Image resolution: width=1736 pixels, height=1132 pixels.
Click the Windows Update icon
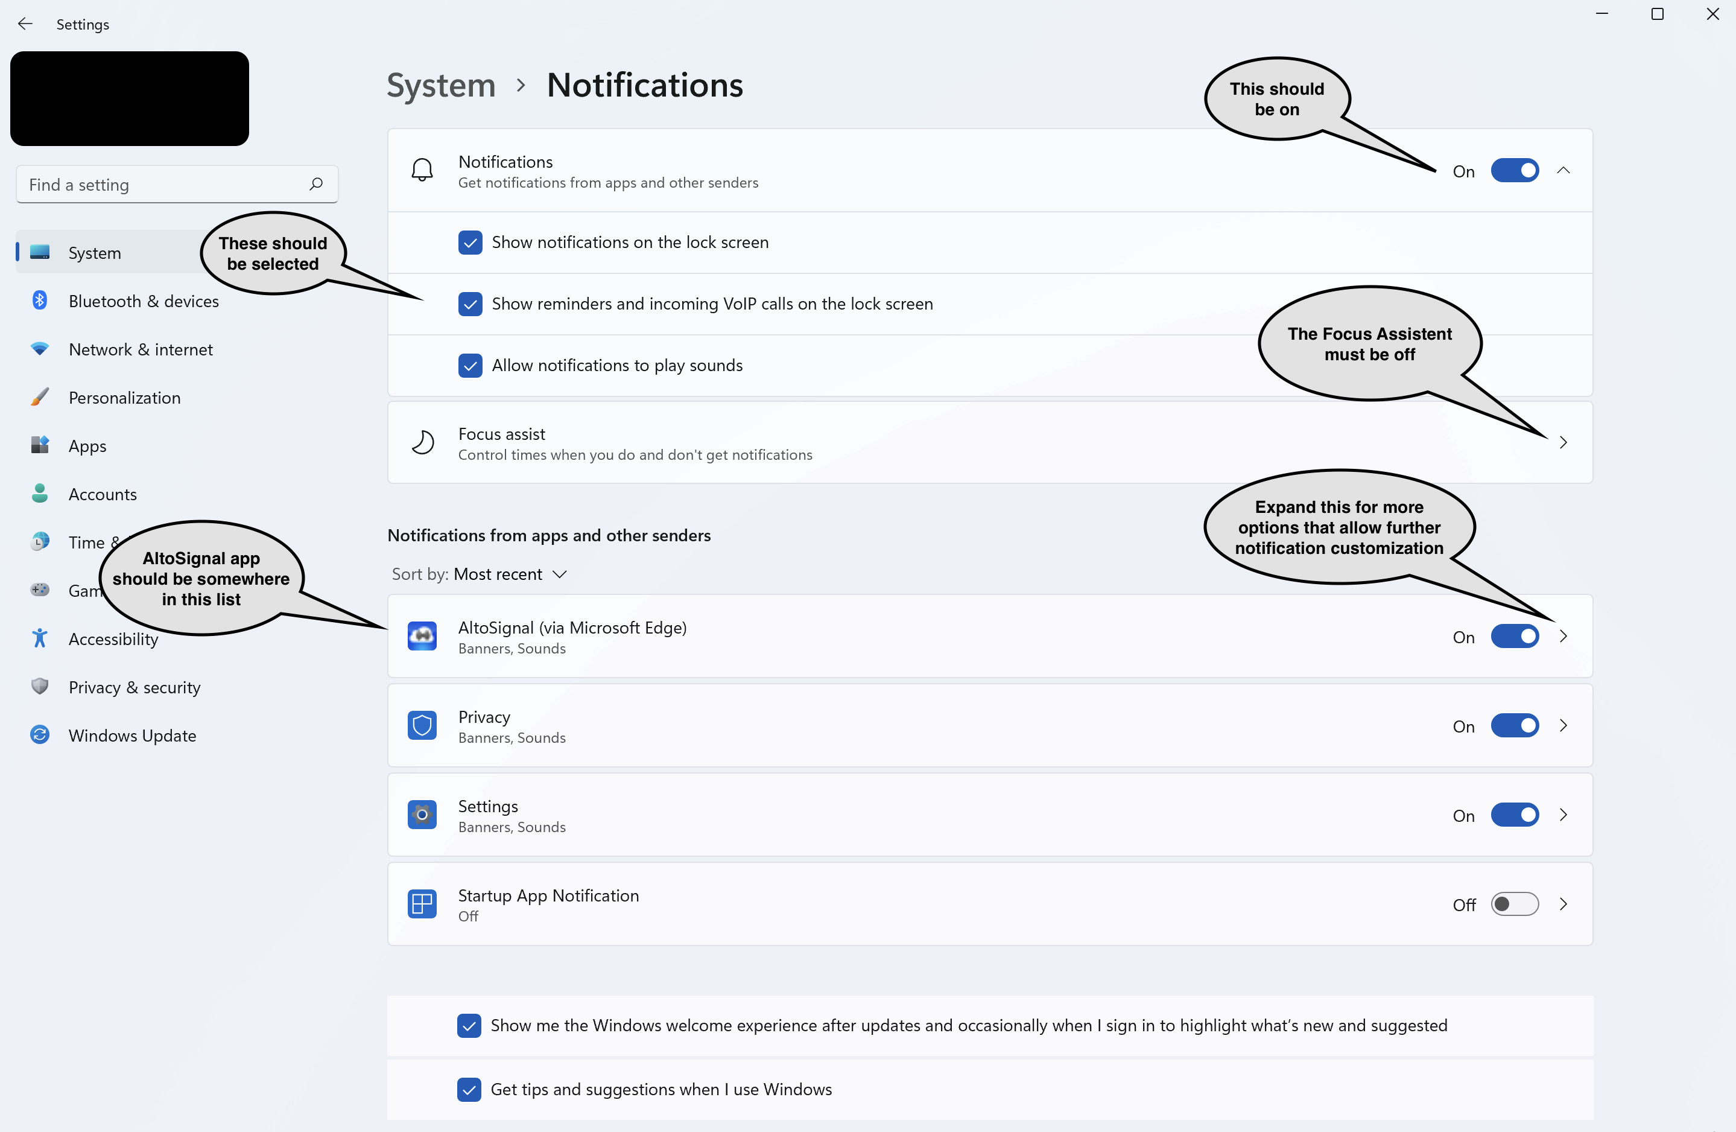point(40,734)
